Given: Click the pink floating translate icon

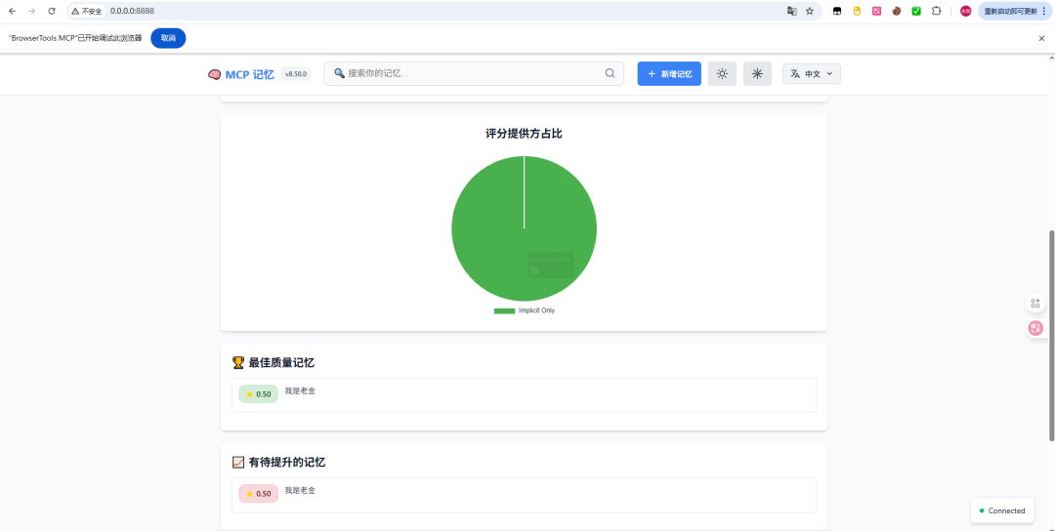Looking at the screenshot, I should [1035, 328].
